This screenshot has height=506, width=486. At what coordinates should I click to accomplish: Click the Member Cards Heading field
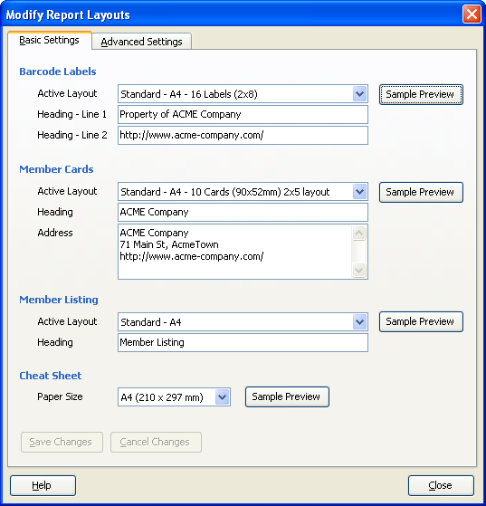click(243, 213)
